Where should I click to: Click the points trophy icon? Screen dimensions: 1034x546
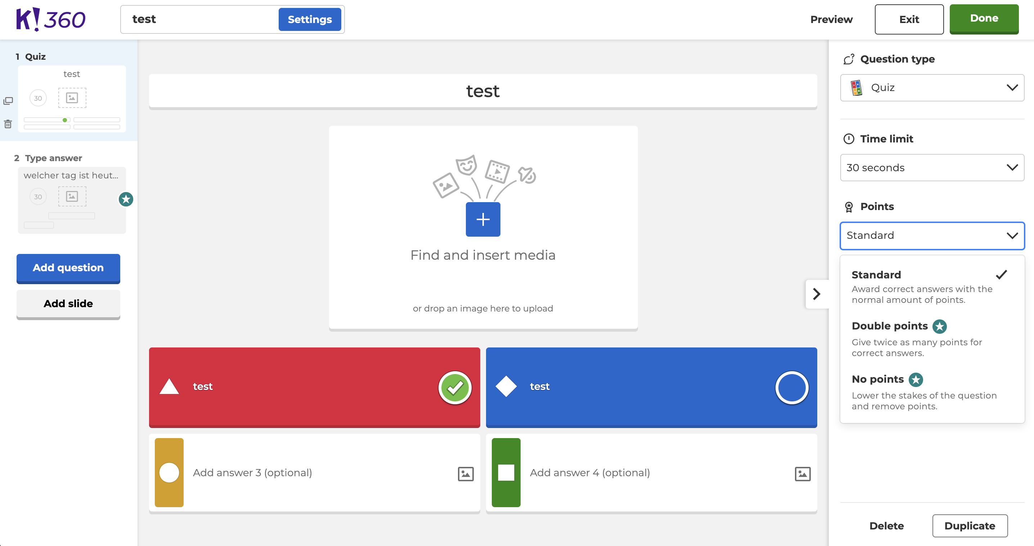pyautogui.click(x=848, y=207)
